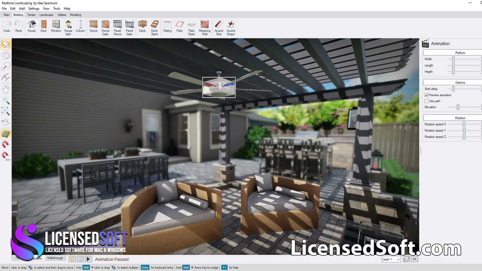Click the ceiling fan animation thumbnail

(x=219, y=87)
